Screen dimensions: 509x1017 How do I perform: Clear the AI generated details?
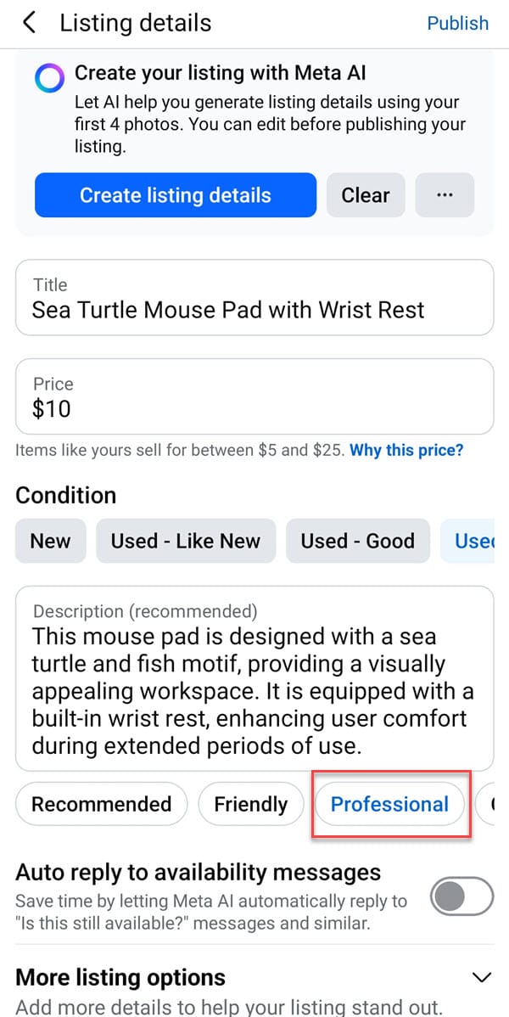366,195
